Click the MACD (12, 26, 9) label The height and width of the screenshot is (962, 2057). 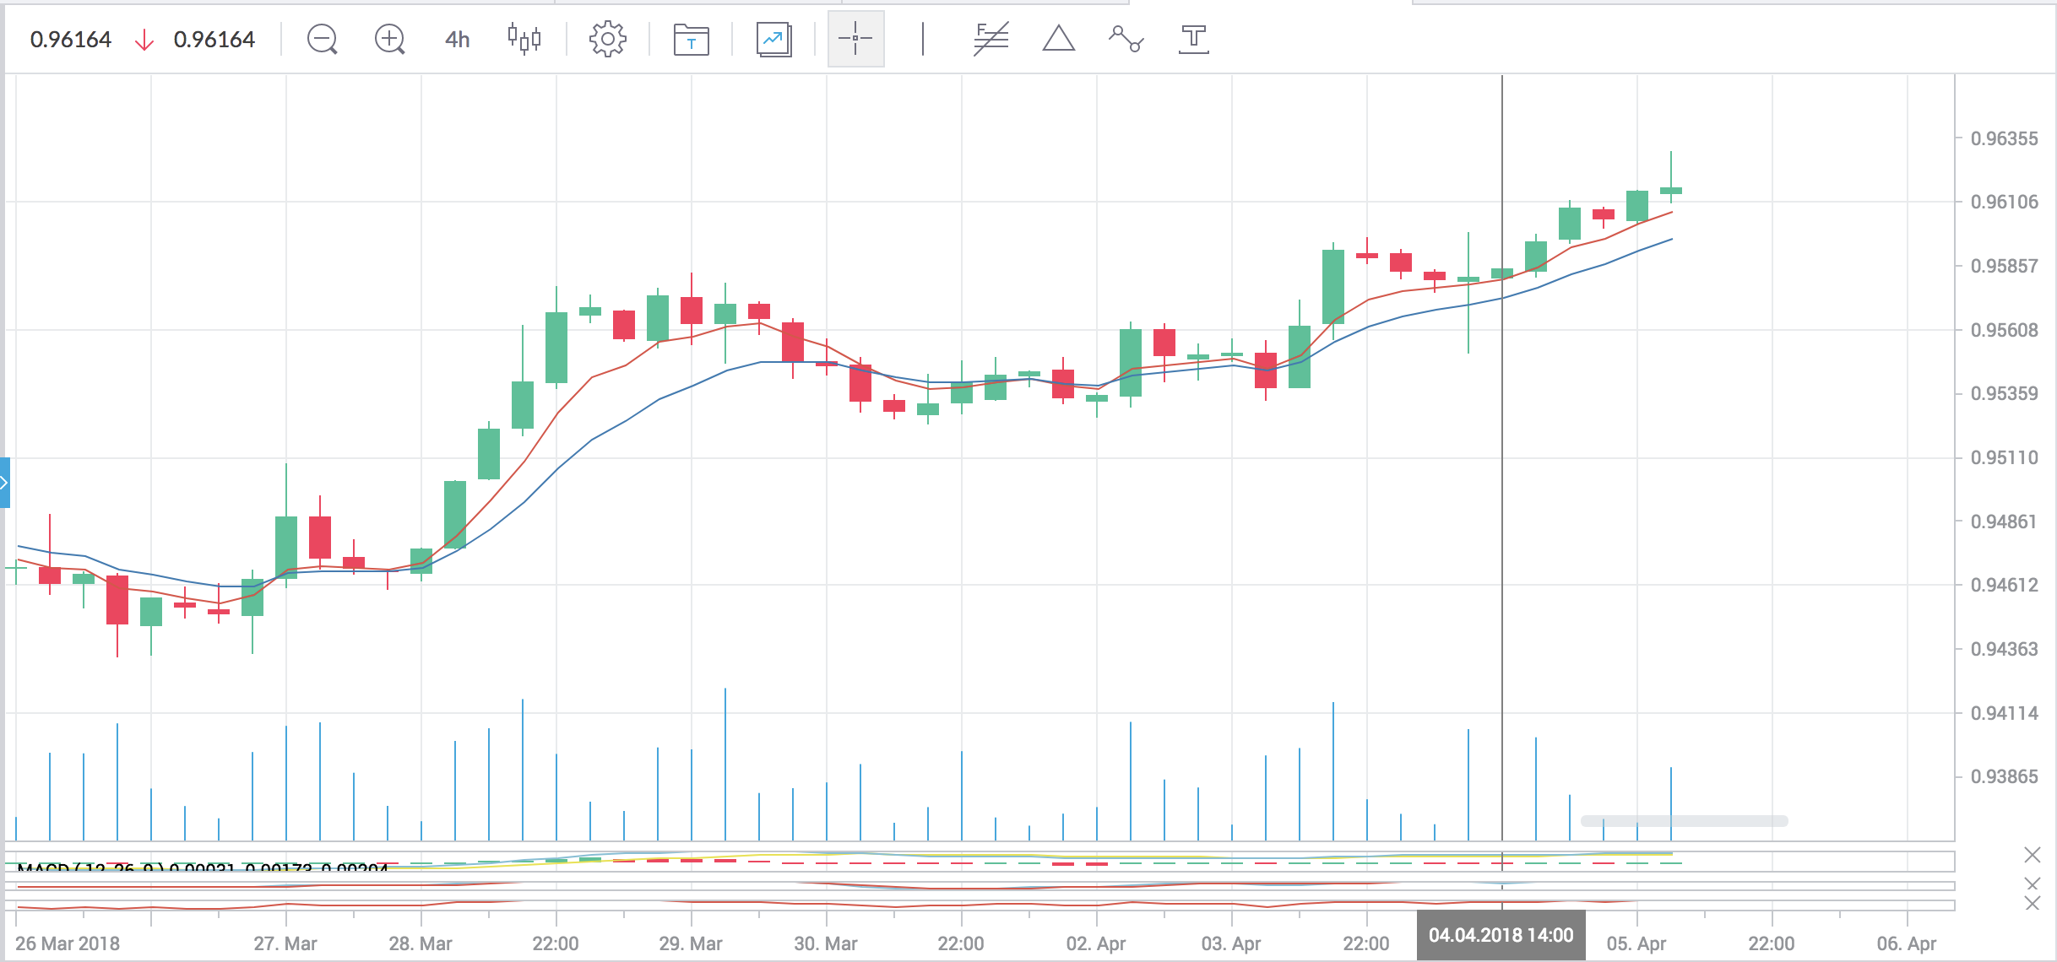pos(90,868)
